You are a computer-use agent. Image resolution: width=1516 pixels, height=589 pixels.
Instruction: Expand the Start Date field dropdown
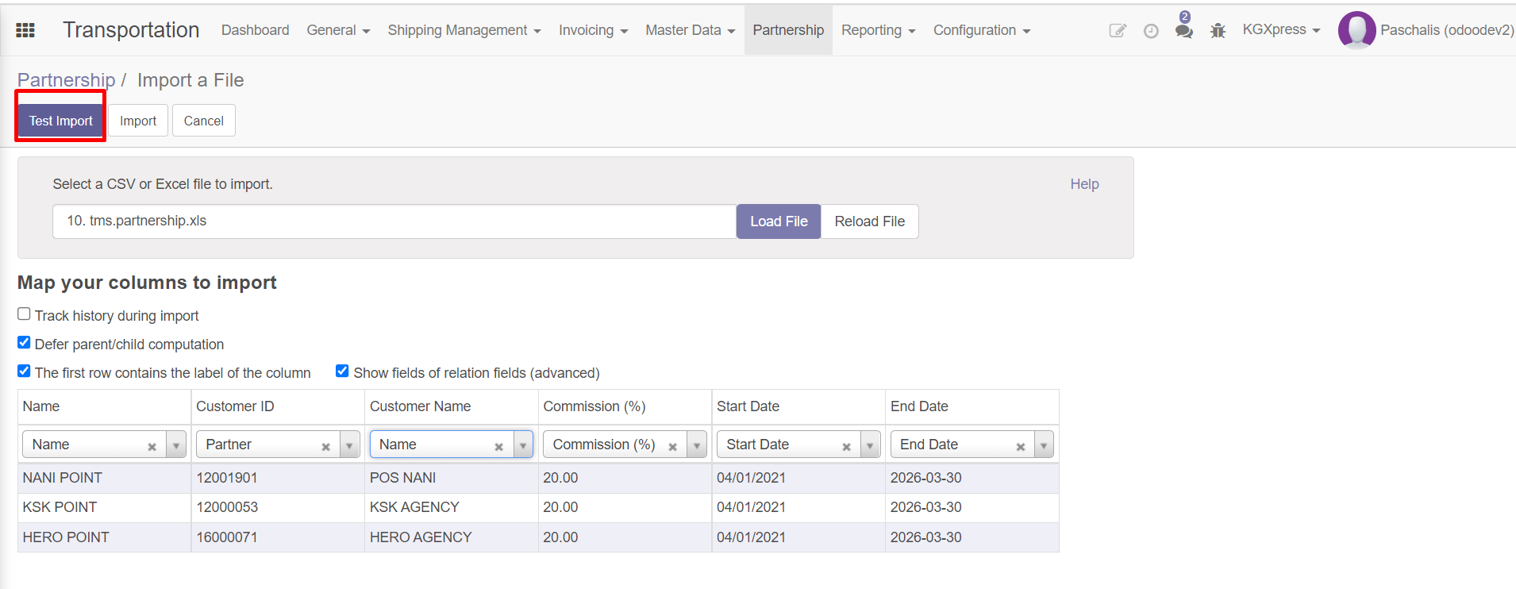pos(870,445)
